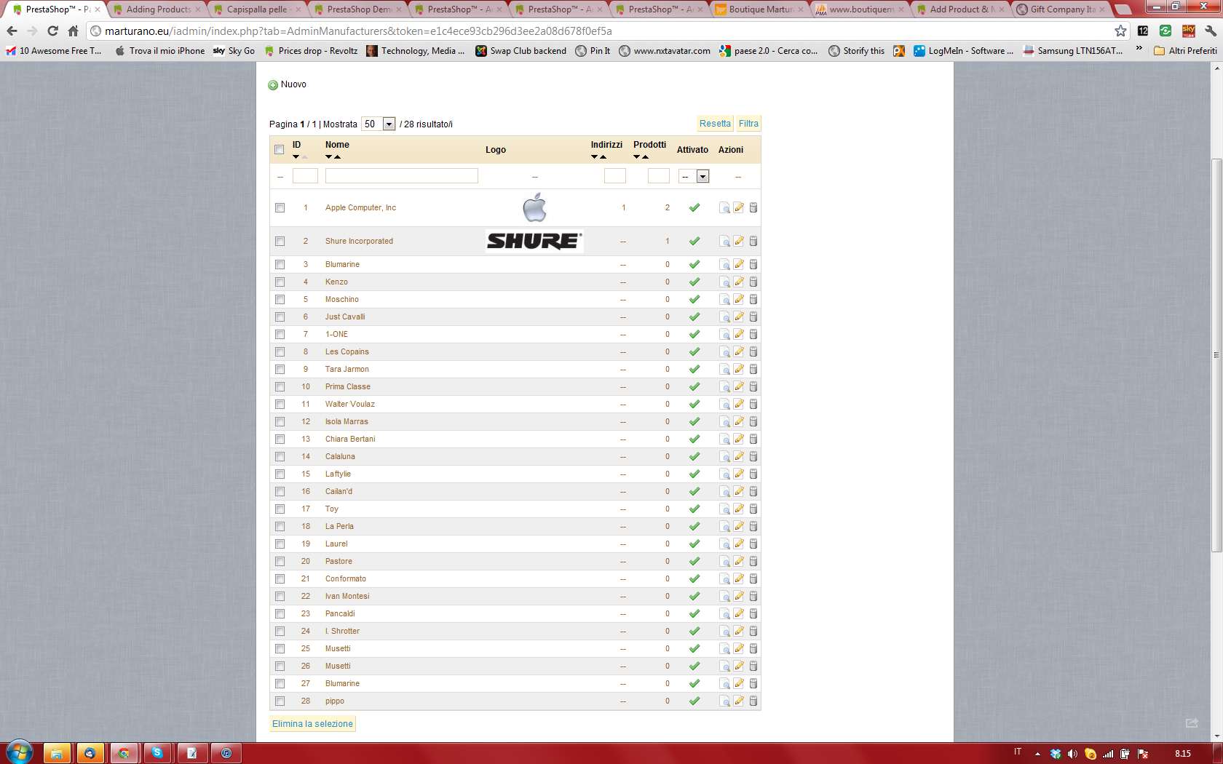This screenshot has height=764, width=1223.
Task: Open the Attivato filter dropdown
Action: (x=694, y=176)
